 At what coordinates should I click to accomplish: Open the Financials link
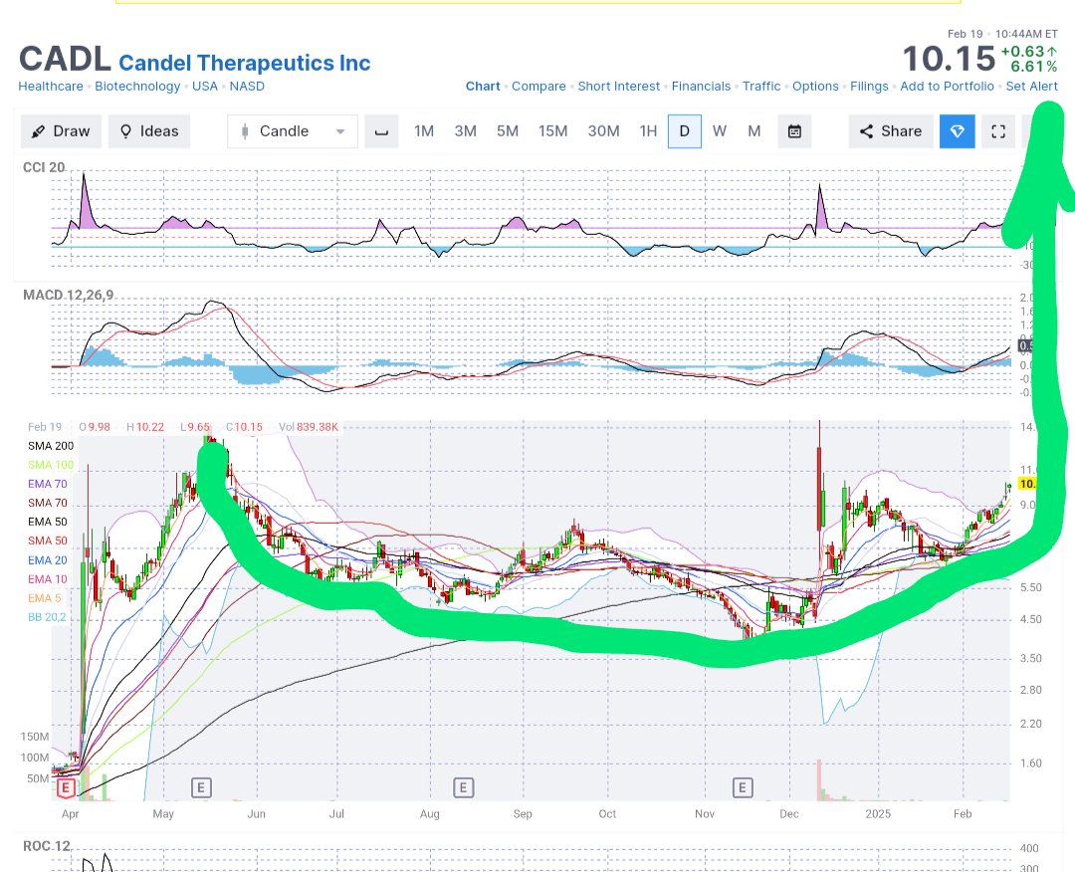coord(701,87)
